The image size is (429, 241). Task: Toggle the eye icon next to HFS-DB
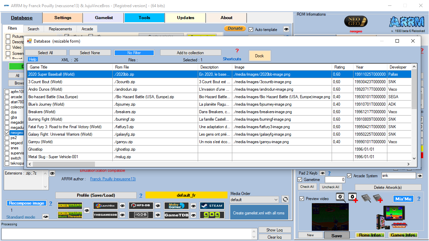[158, 206]
